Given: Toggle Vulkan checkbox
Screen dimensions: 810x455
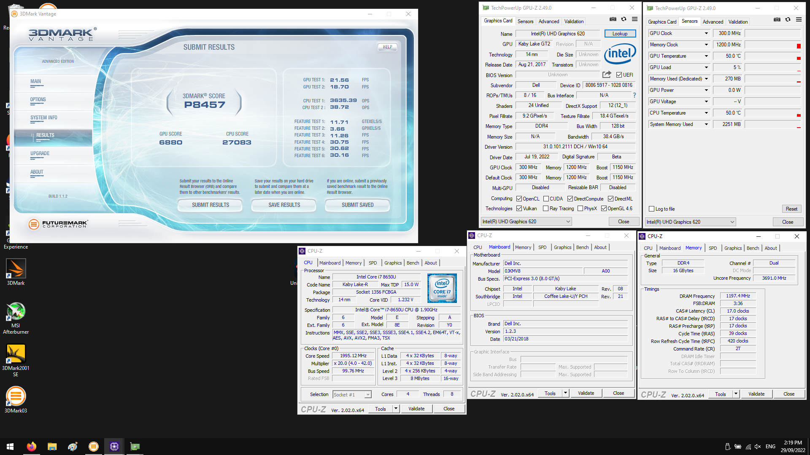Looking at the screenshot, I should pos(519,209).
